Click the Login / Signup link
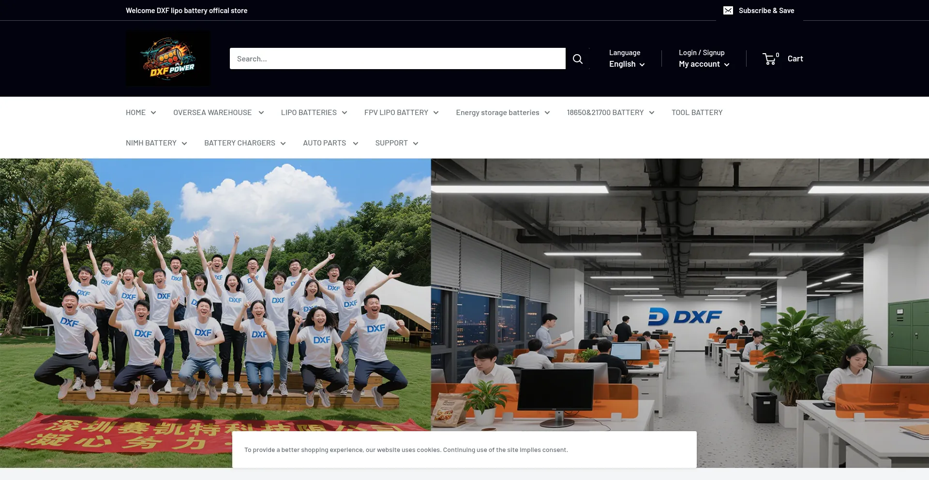The height and width of the screenshot is (480, 929). [701, 52]
